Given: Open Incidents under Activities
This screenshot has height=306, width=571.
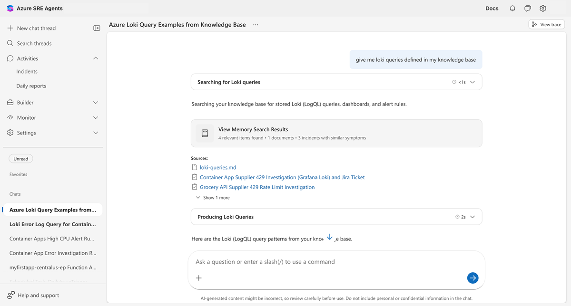Looking at the screenshot, I should pos(27,72).
